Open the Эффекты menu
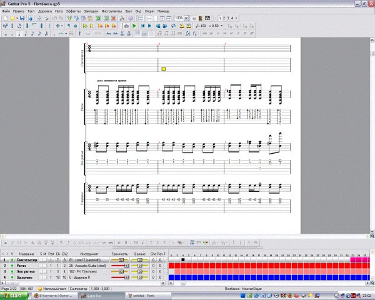375x300 pixels. [x=72, y=11]
